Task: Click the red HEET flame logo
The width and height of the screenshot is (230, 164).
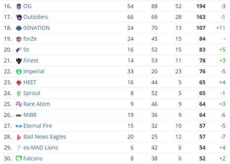Action: click(x=19, y=83)
